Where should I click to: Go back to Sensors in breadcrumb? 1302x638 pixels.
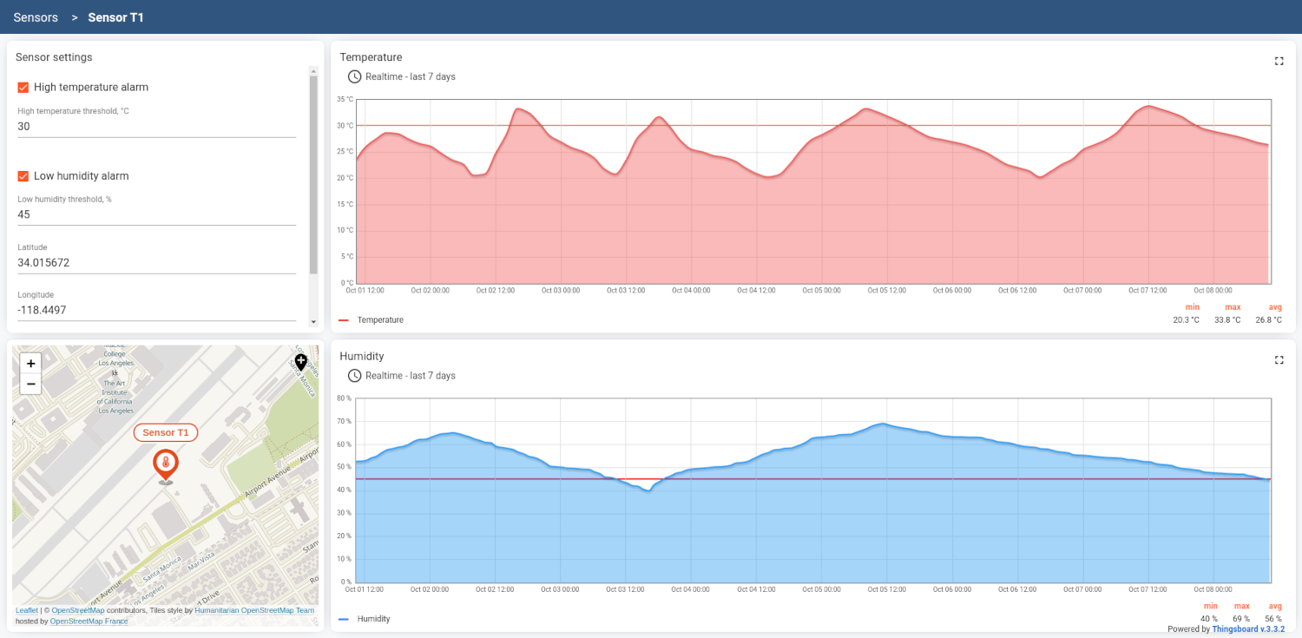(x=36, y=17)
